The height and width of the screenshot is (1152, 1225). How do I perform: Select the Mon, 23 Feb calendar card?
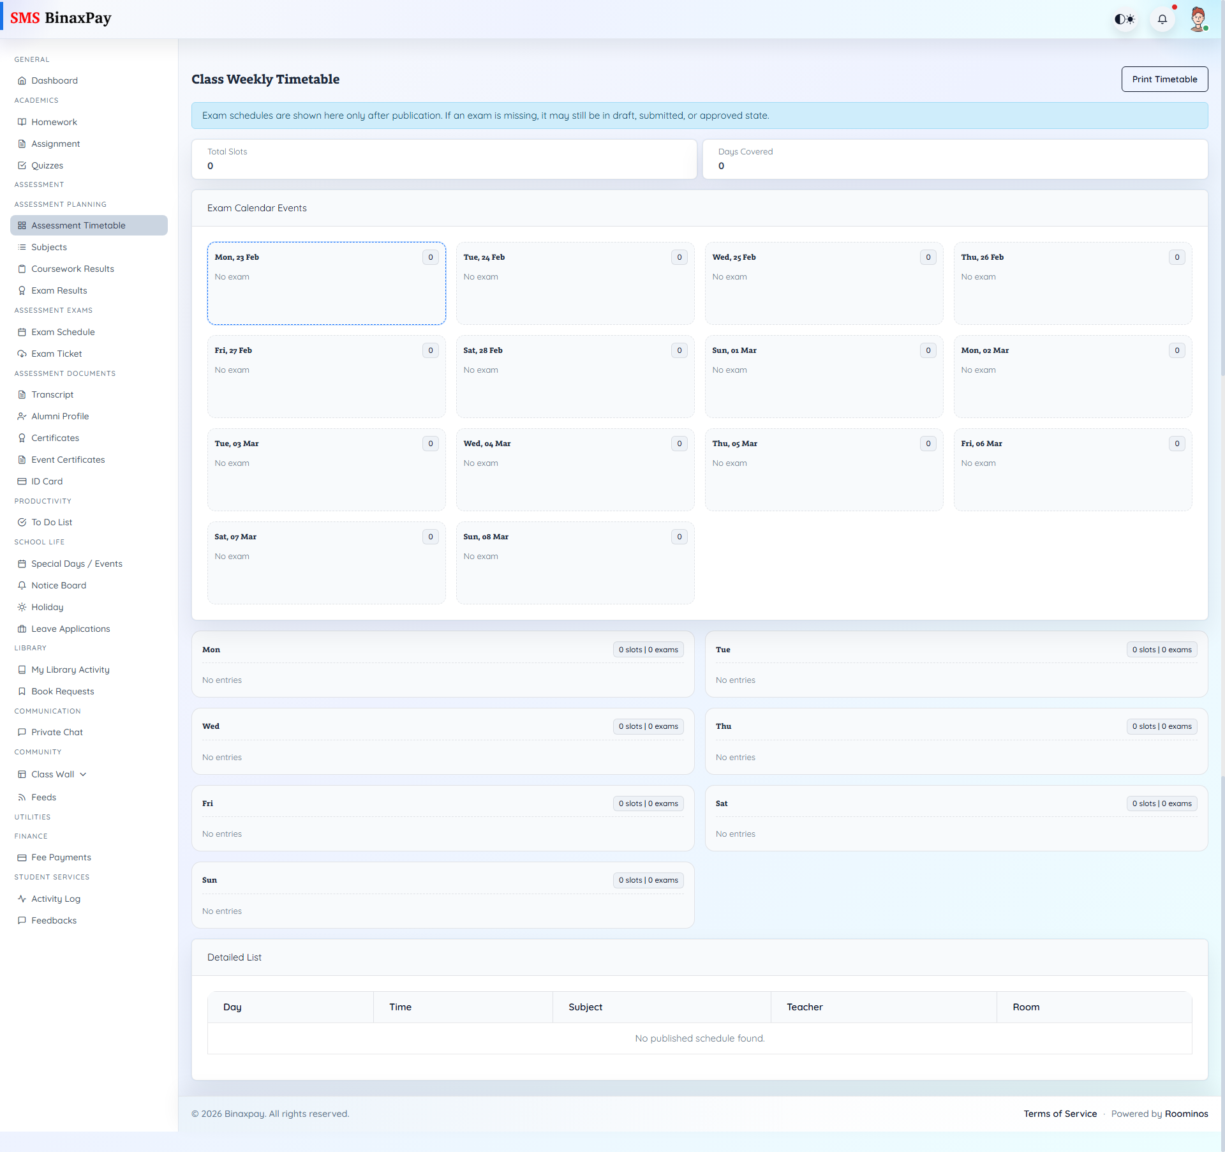326,283
